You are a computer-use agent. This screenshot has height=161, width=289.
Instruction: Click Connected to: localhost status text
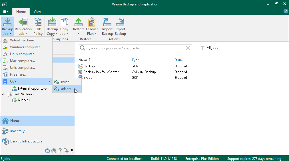click(125, 159)
